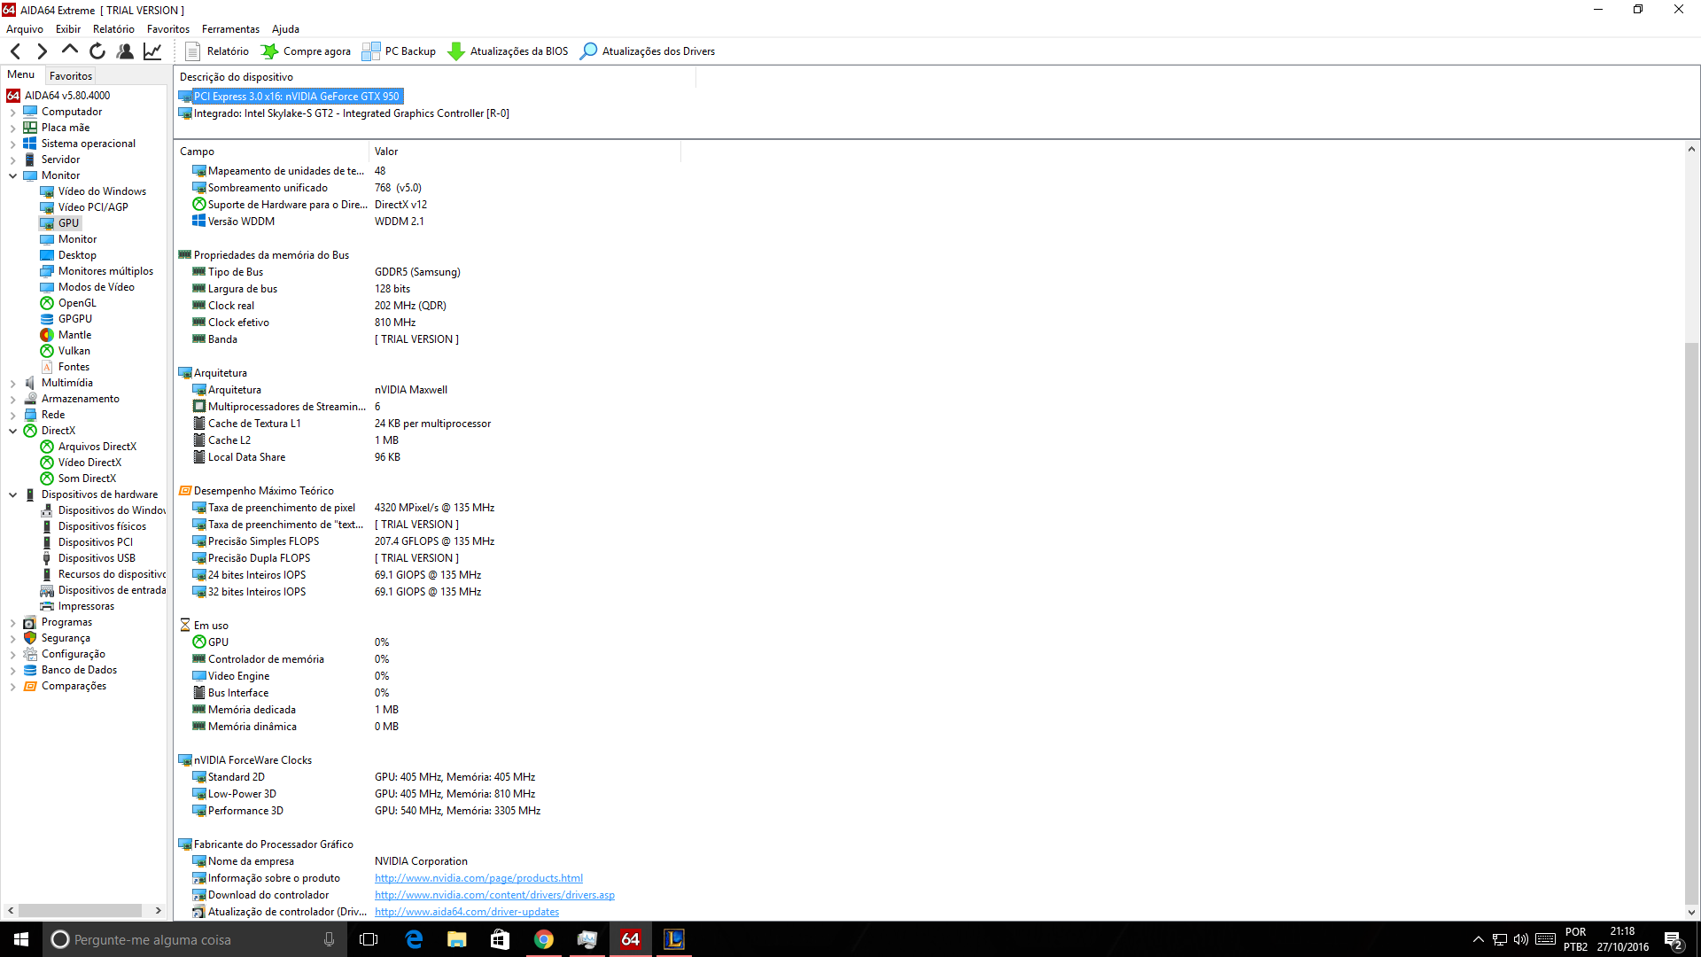
Task: Expand the Servidor tree node
Action: pos(12,160)
